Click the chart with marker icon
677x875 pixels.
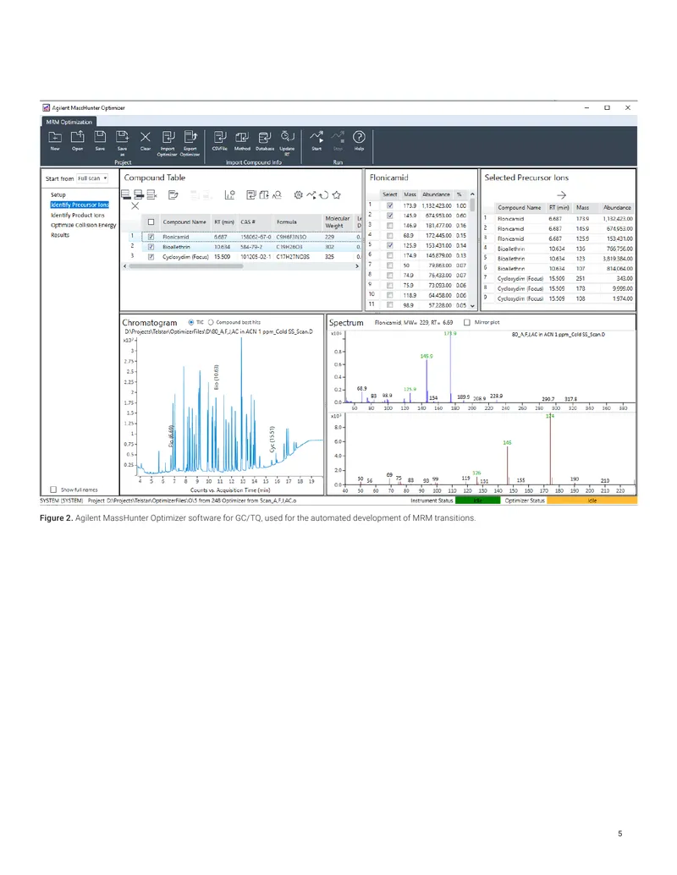coord(229,194)
